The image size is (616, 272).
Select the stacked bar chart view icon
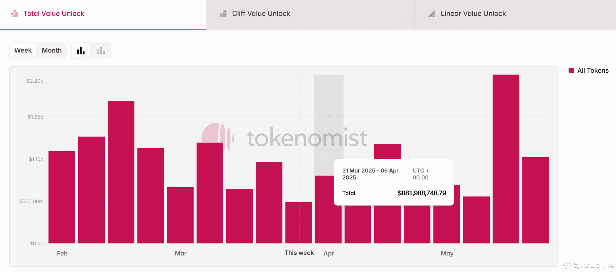coord(101,50)
